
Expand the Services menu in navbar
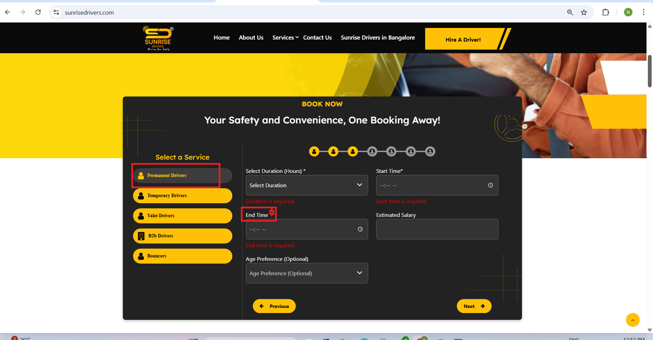(285, 38)
